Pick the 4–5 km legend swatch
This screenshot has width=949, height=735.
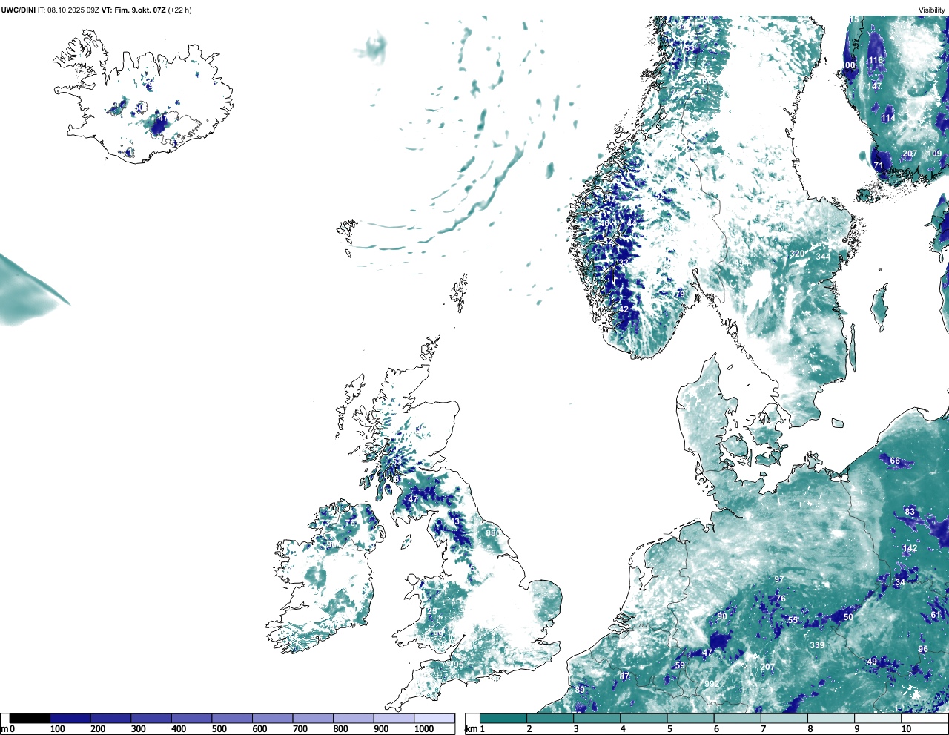(643, 718)
